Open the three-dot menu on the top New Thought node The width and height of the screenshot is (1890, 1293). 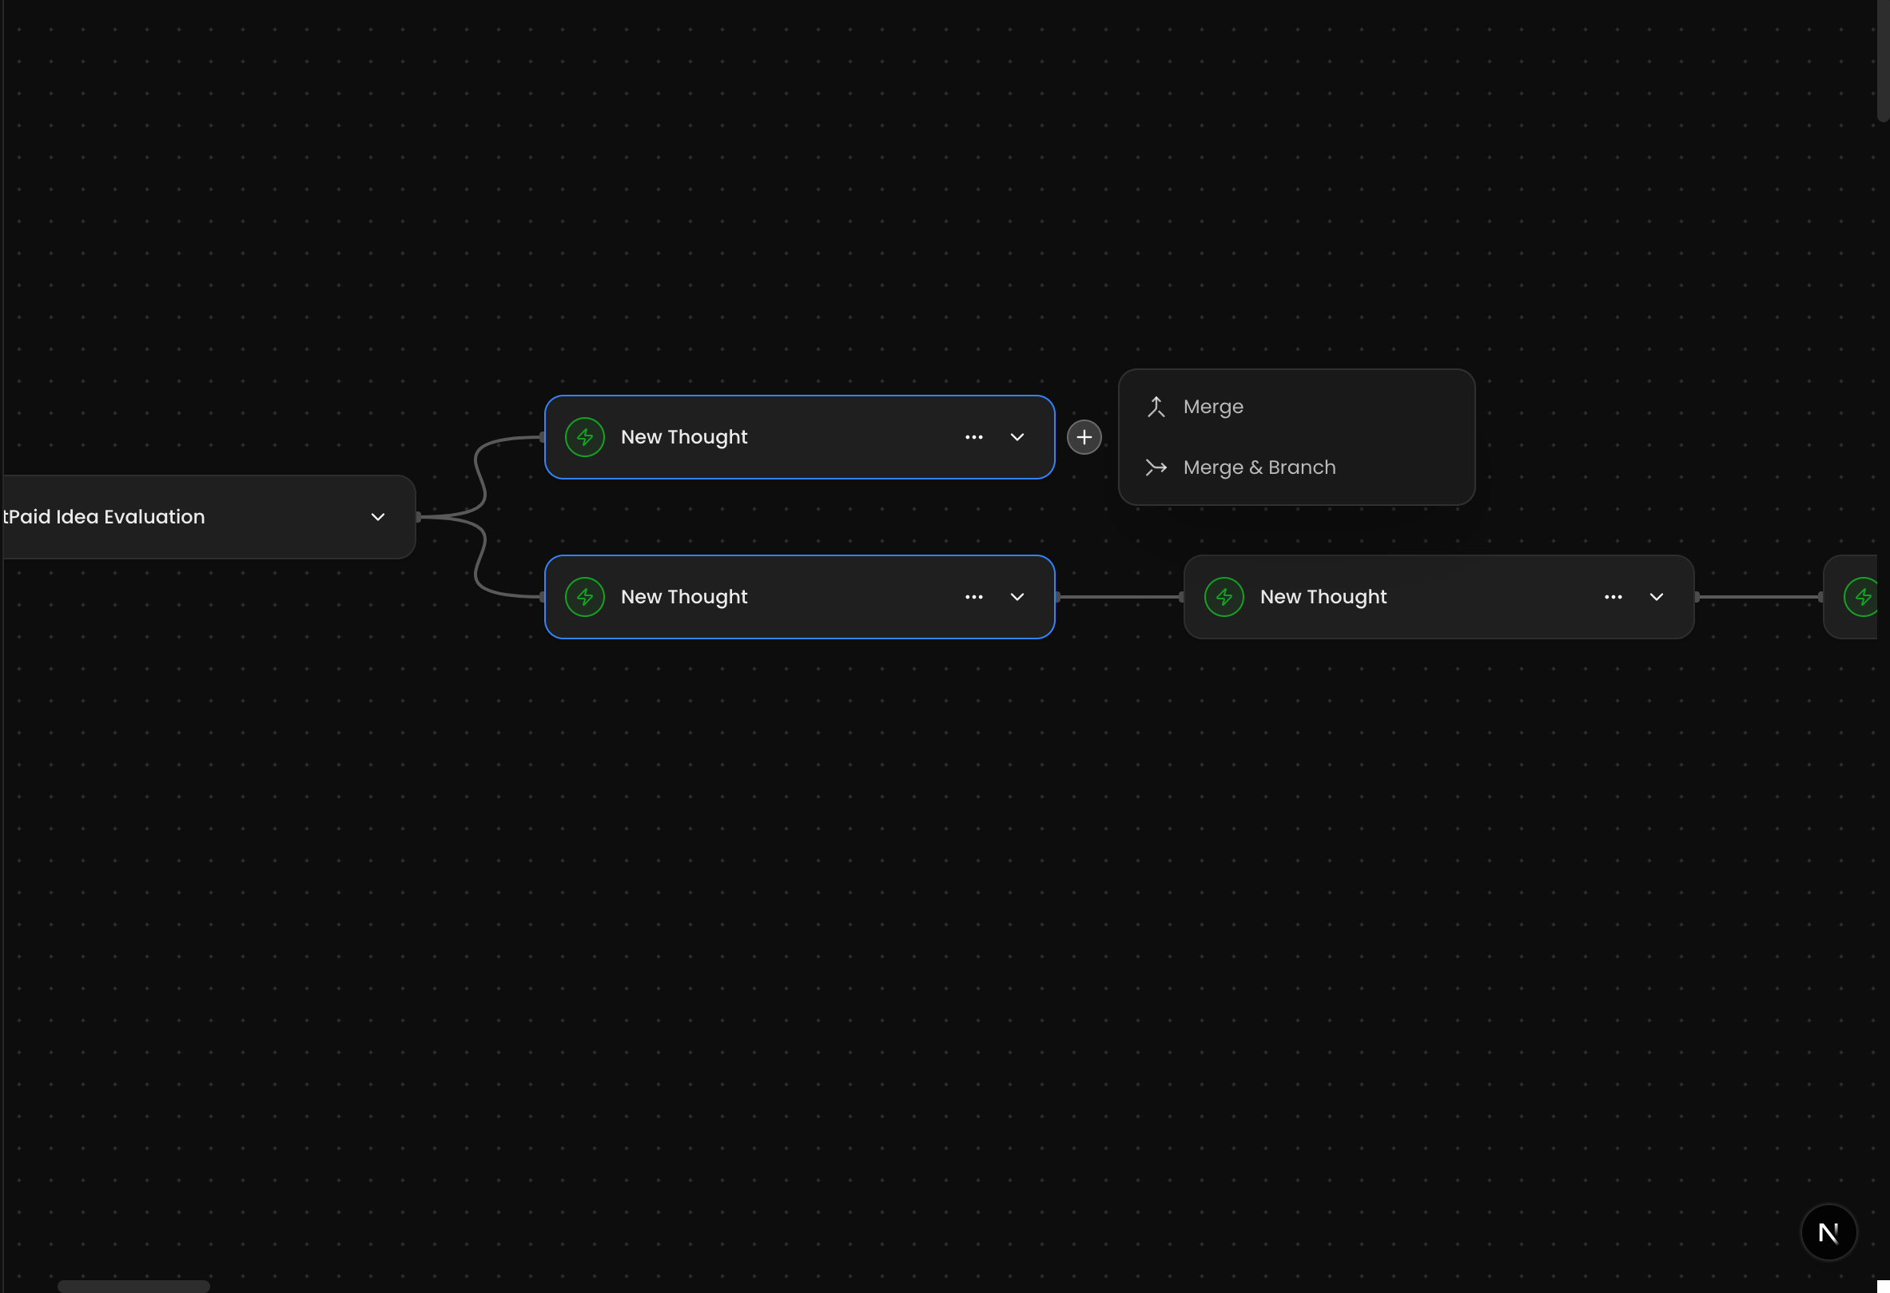click(x=974, y=437)
